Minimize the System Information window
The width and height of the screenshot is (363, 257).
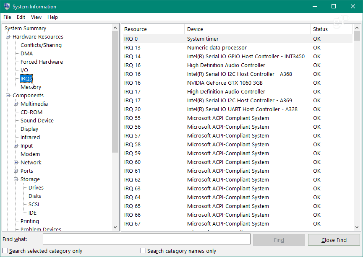(315, 6)
